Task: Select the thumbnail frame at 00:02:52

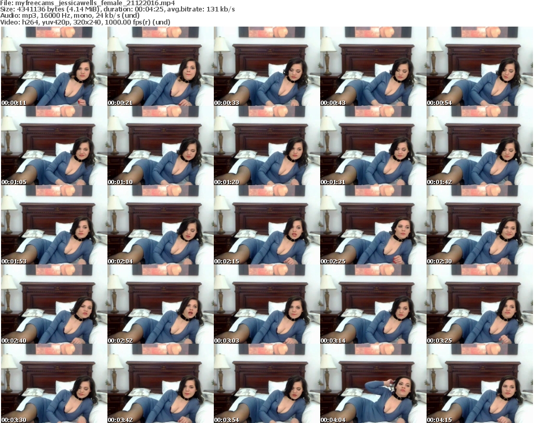Action: click(x=161, y=305)
